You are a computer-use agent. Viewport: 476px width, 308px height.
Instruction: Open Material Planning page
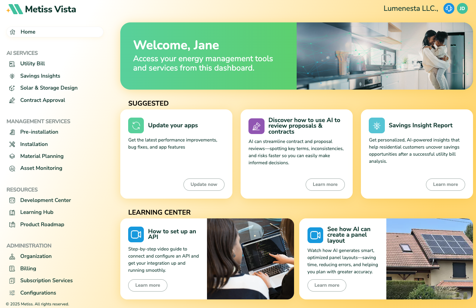point(42,156)
